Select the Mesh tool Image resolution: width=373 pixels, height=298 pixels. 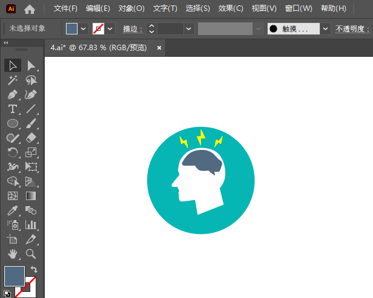pos(13,196)
